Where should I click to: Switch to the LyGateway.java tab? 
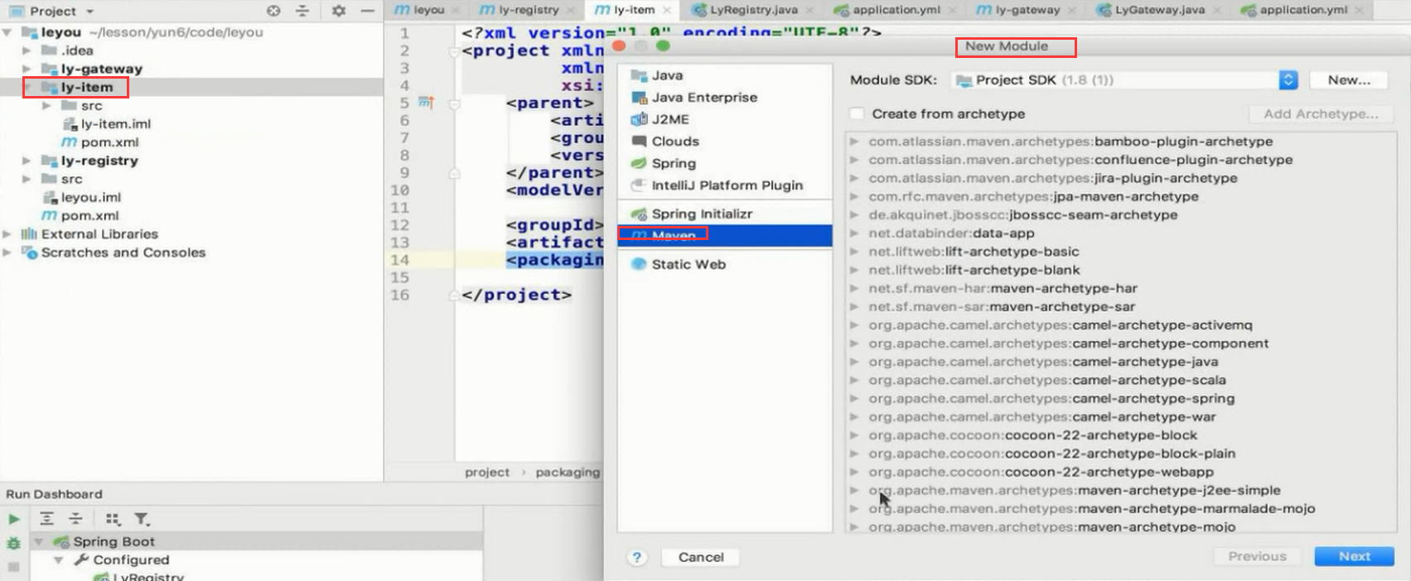(x=1158, y=10)
